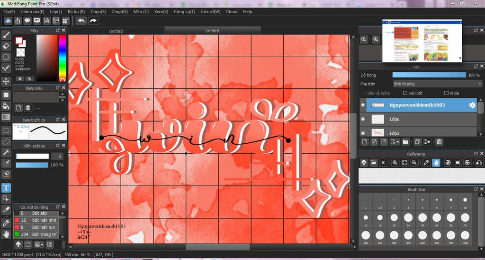Open the Công cụ(T) menu
This screenshot has height=260, width=485.
[184, 11]
